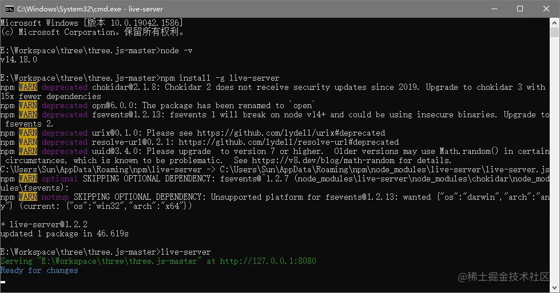Close the live-server command window
The height and width of the screenshot is (293, 560).
[x=546, y=9]
